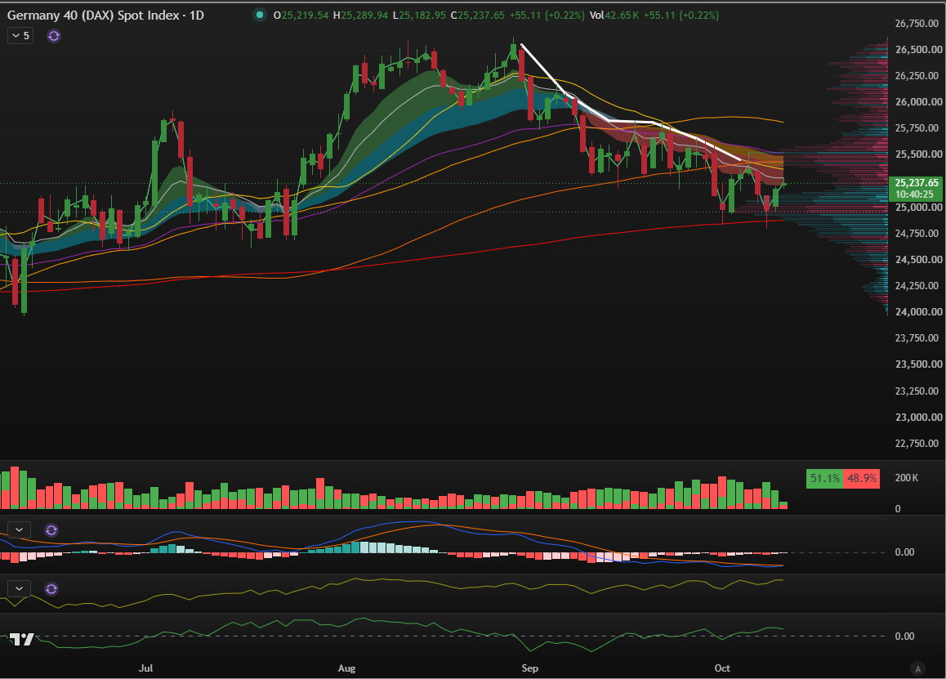Click the 26,000.00 level on the price scale
The height and width of the screenshot is (679, 946).
point(917,102)
